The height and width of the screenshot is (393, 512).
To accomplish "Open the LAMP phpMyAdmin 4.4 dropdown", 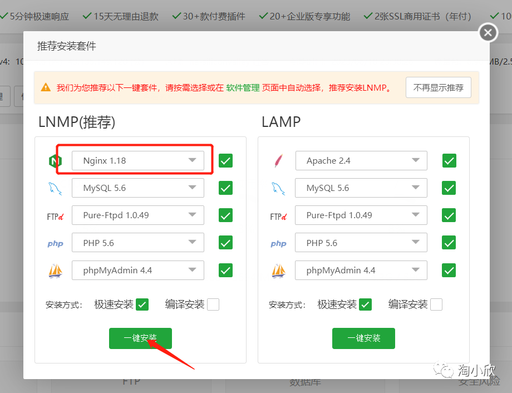I will click(361, 270).
